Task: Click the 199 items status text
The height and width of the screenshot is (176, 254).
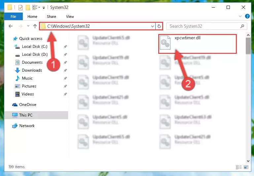Action: (x=17, y=167)
